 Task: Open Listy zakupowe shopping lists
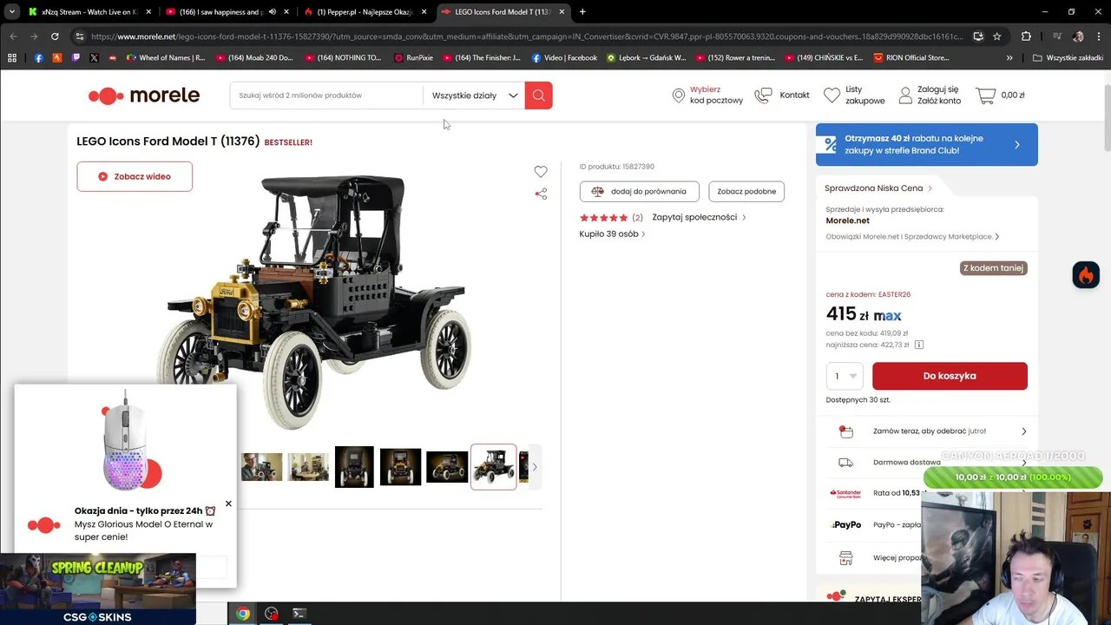[854, 95]
